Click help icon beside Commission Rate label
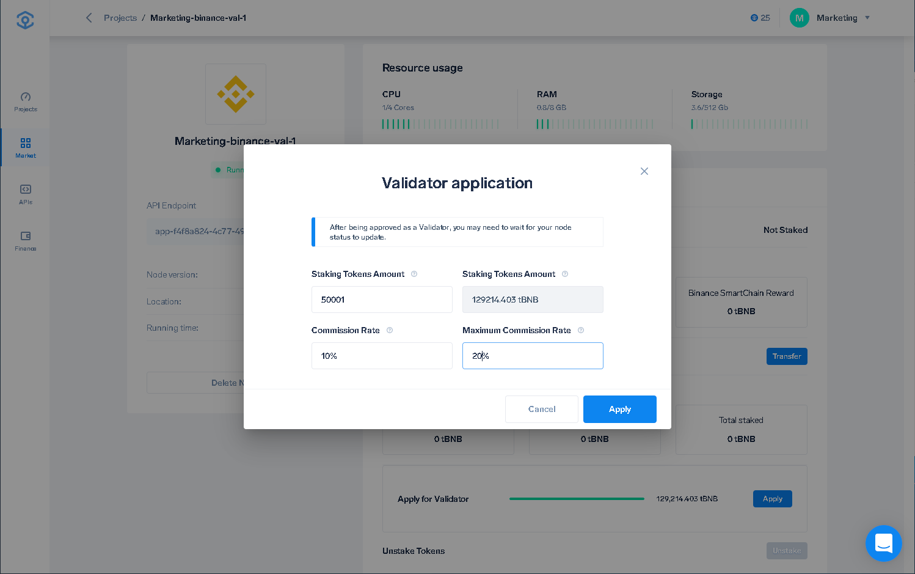 pyautogui.click(x=390, y=330)
